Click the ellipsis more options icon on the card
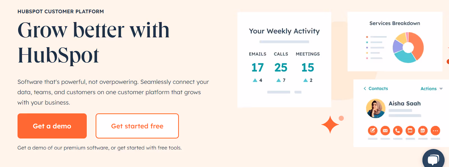449x167 pixels. click(436, 131)
